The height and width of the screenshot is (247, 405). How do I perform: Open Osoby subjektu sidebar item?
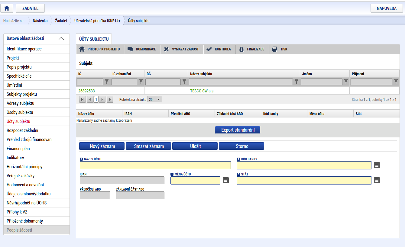[x=36, y=112]
